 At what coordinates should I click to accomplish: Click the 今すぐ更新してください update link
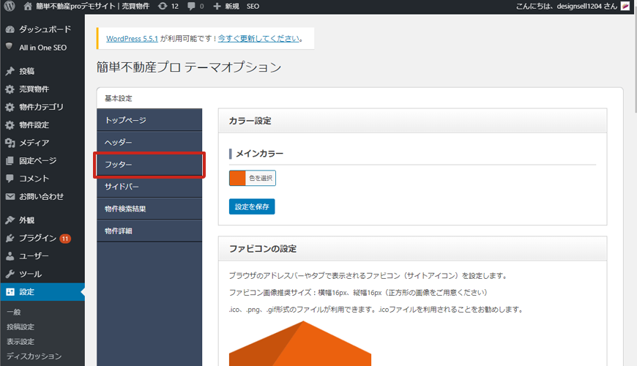coord(258,38)
